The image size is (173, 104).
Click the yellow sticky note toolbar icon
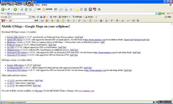coord(77,9)
